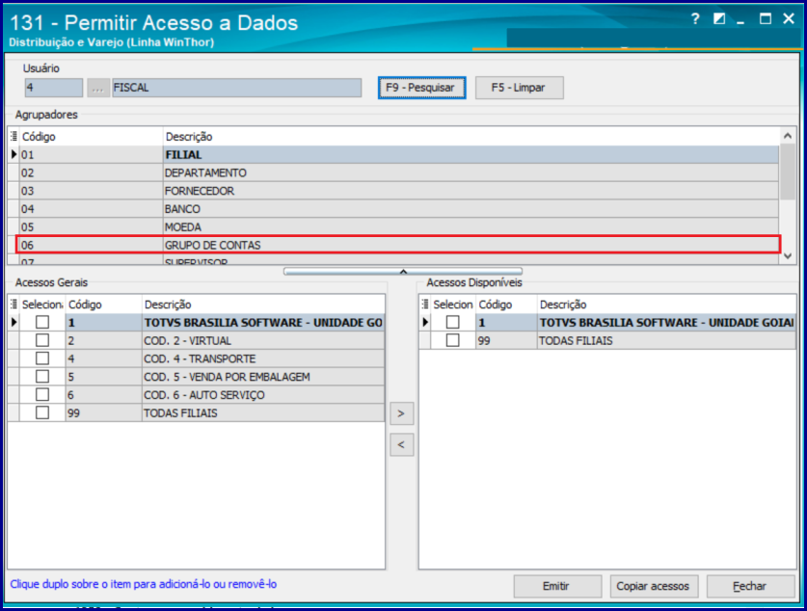Viewport: 807px width, 611px height.
Task: Minimize the 131 Permitir Acesso window
Action: (740, 20)
